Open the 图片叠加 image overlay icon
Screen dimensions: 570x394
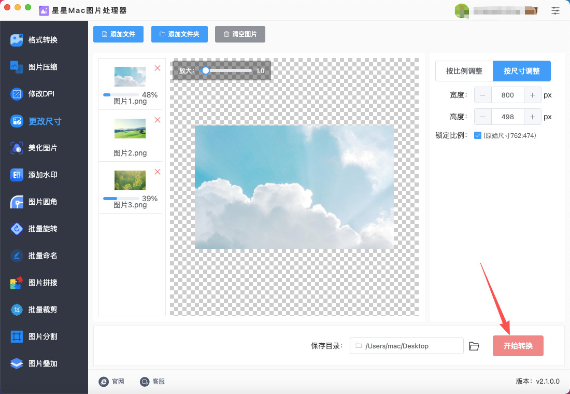click(17, 363)
